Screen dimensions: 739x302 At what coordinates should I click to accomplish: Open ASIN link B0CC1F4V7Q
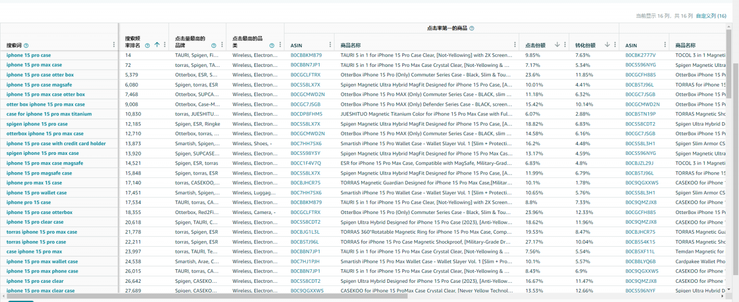(306, 163)
